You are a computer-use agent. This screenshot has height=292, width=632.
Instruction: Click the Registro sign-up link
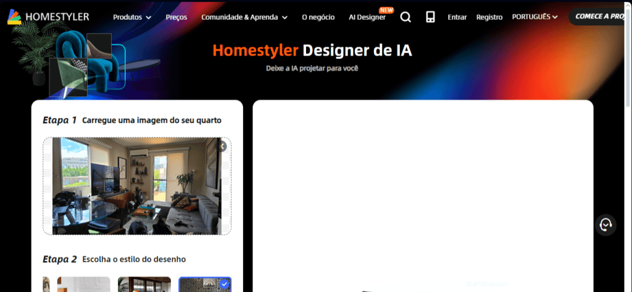tap(489, 17)
